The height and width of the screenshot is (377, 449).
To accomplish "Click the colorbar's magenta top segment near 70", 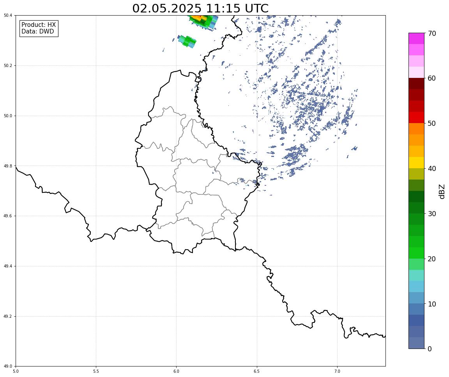I will tap(416, 38).
